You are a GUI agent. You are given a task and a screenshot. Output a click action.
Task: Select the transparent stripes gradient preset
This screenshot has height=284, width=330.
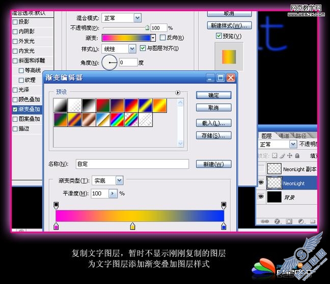tap(146, 120)
